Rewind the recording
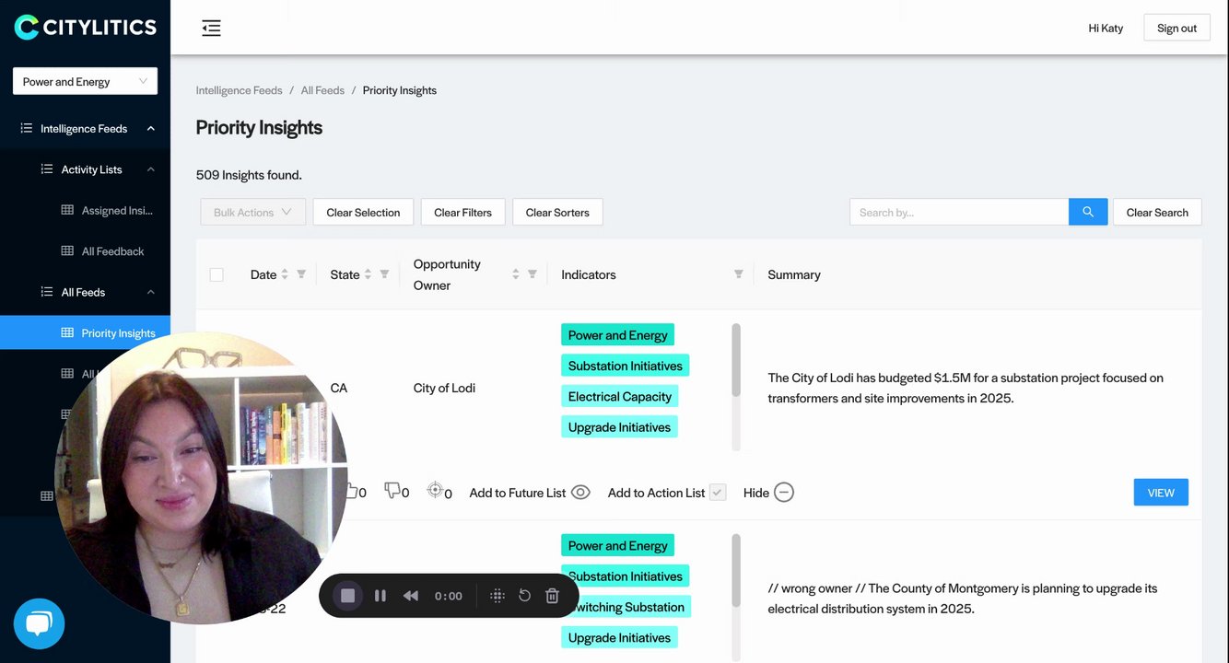Screen dimensions: 1229x663 pyautogui.click(x=411, y=596)
